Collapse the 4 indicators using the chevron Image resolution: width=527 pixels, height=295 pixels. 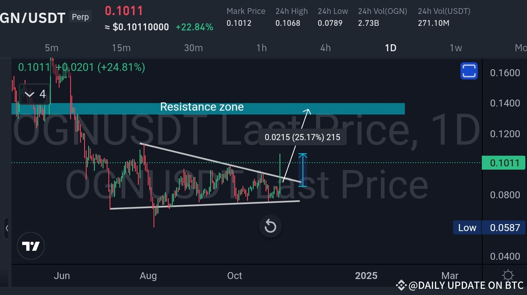pos(29,94)
